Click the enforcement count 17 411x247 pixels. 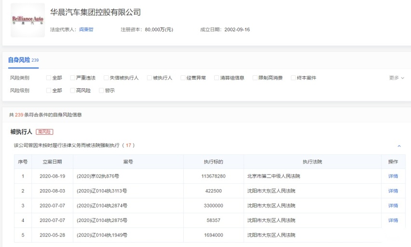[x=128, y=145]
